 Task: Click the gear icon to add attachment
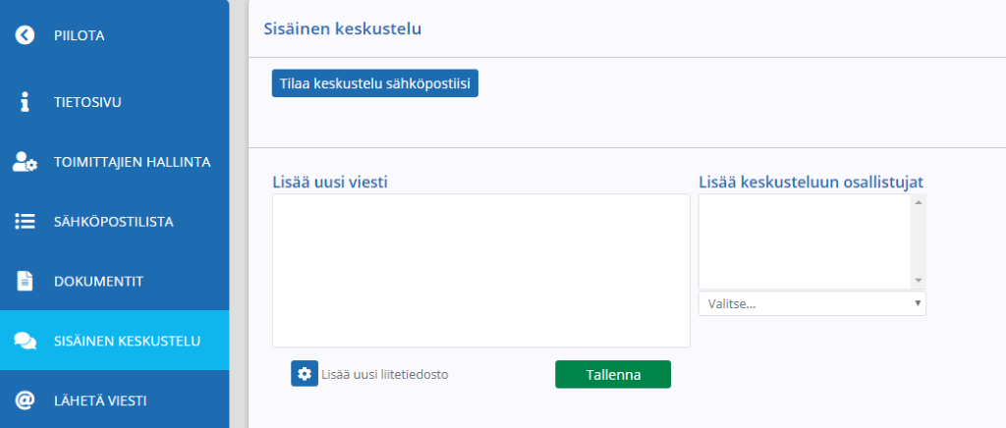pos(305,374)
